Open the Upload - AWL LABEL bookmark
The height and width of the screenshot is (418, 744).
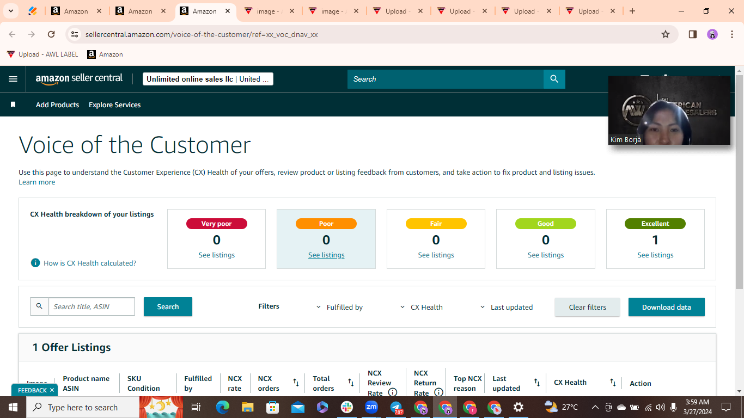pyautogui.click(x=42, y=54)
